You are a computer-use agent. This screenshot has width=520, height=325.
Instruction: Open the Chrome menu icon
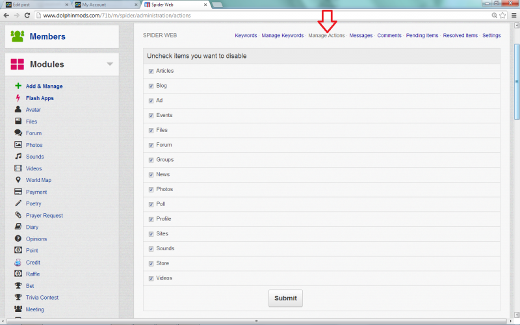pyautogui.click(x=513, y=15)
